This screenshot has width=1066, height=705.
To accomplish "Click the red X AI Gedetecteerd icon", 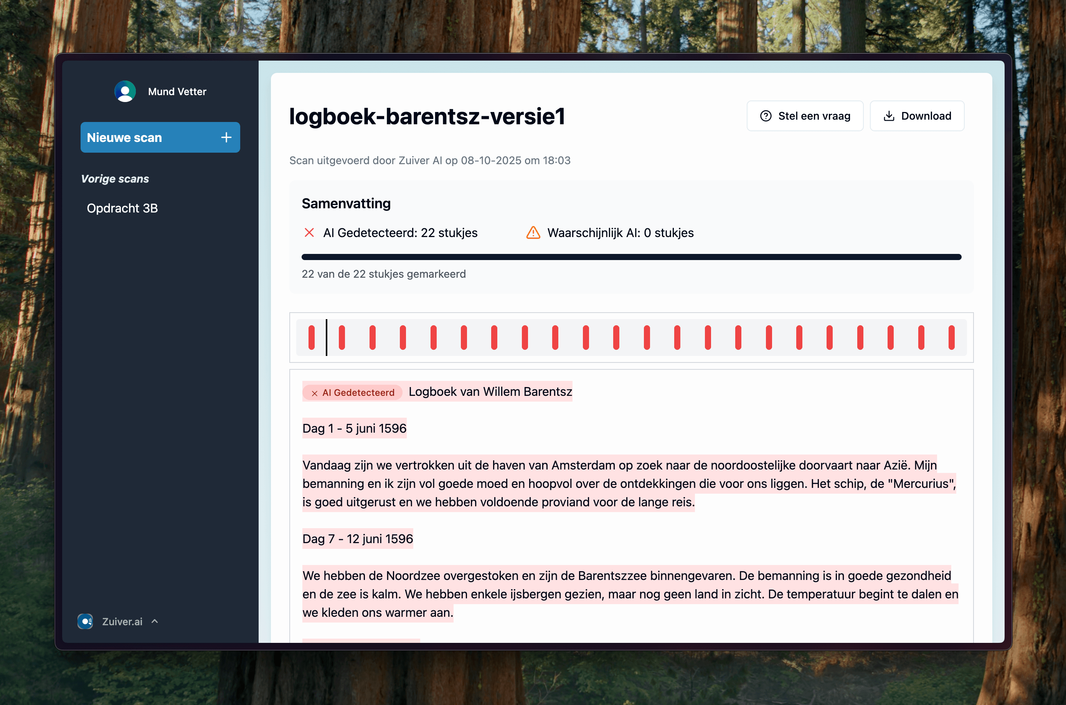I will (309, 233).
